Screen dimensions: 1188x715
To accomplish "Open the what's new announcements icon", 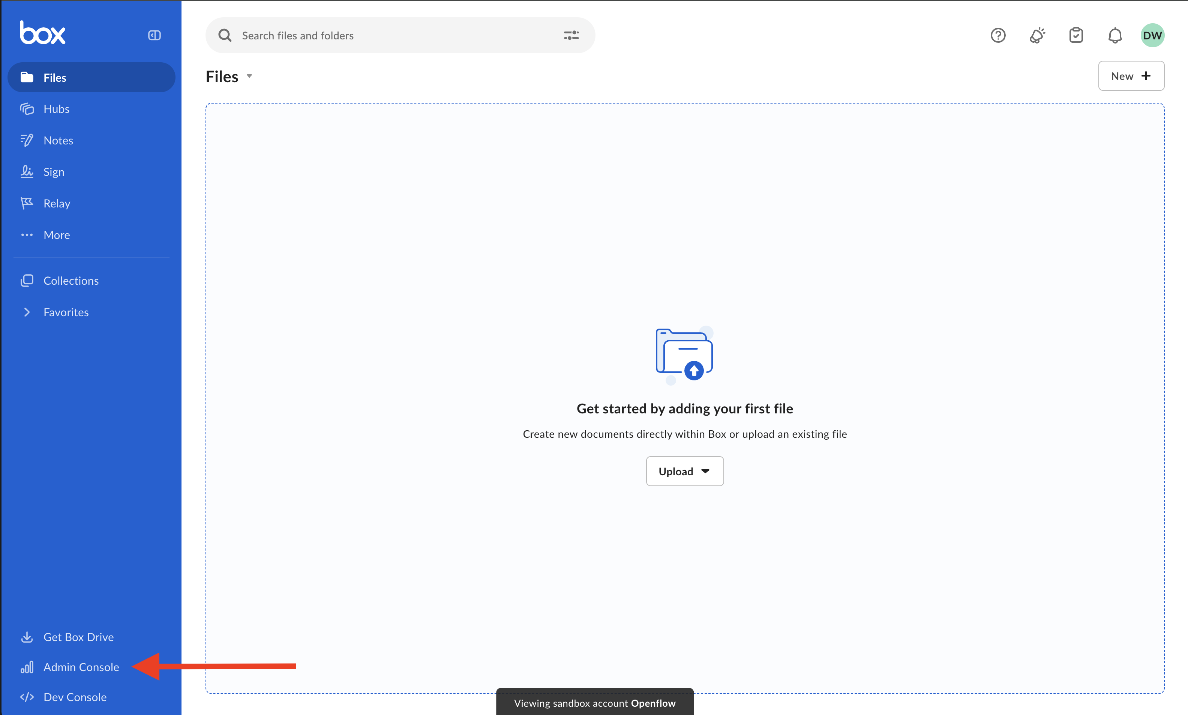I will 1037,35.
